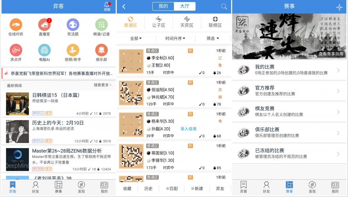Open 好友 in left screen bottom bar
This screenshot has height=197, width=348.
(x=35, y=187)
